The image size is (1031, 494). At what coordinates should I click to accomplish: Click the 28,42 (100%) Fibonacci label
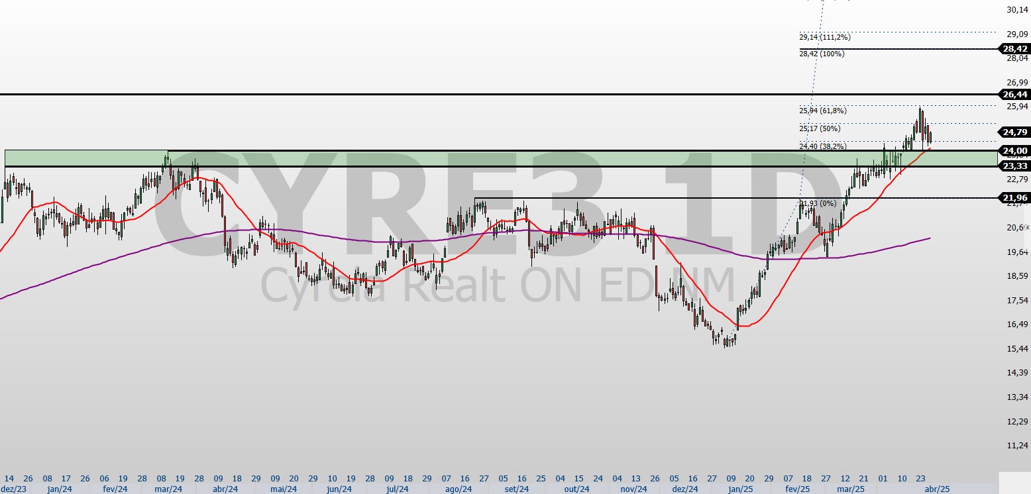pos(822,54)
